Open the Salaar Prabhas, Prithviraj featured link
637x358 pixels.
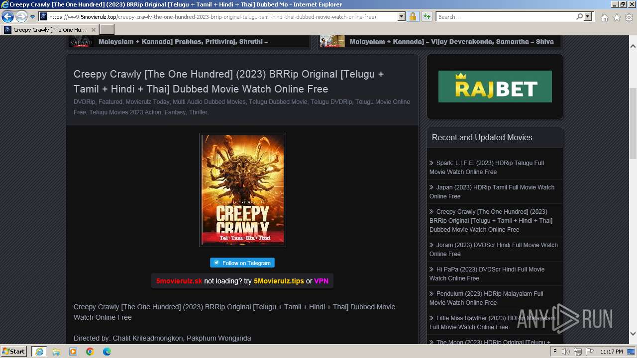183,42
